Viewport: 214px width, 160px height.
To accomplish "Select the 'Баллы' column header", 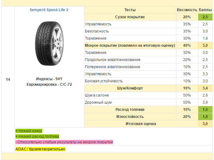I will click(205, 10).
